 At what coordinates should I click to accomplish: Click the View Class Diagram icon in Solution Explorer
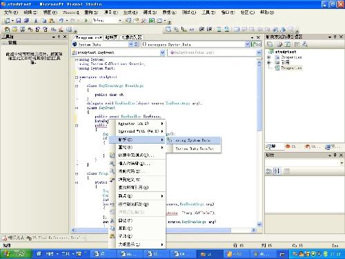click(x=305, y=44)
